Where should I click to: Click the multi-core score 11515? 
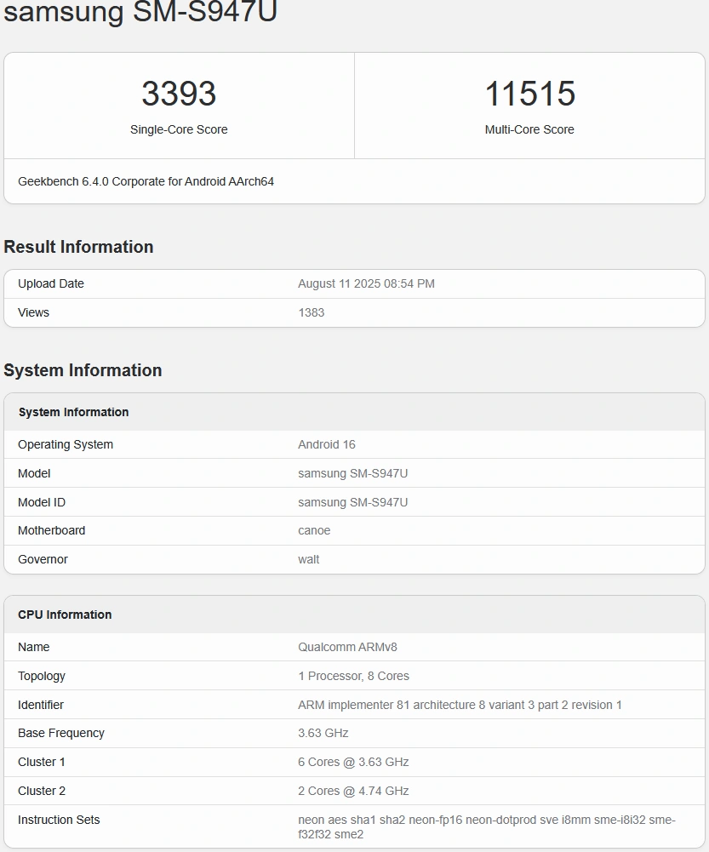point(529,94)
